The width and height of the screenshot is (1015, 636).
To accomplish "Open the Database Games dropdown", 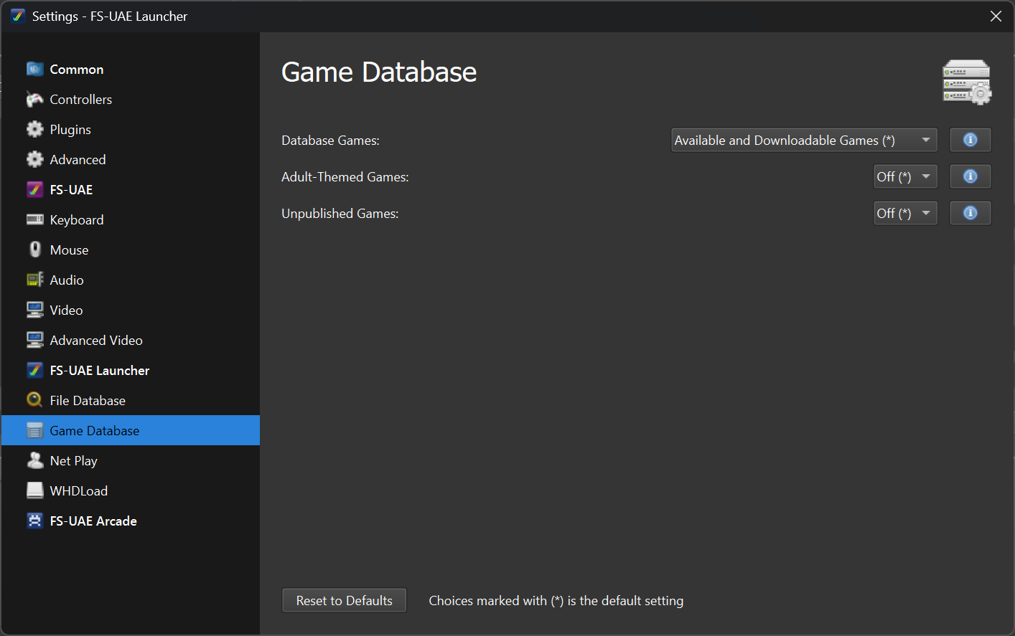I will (x=804, y=140).
